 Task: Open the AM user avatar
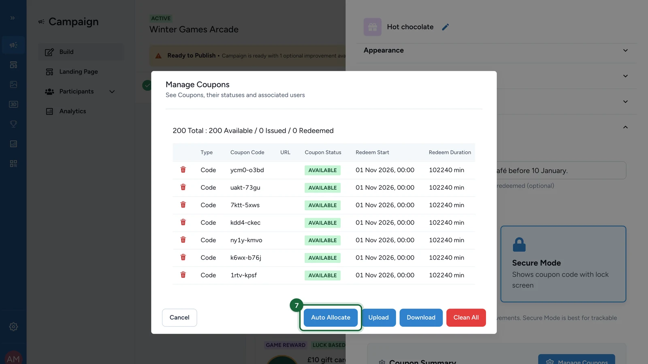[x=13, y=358]
